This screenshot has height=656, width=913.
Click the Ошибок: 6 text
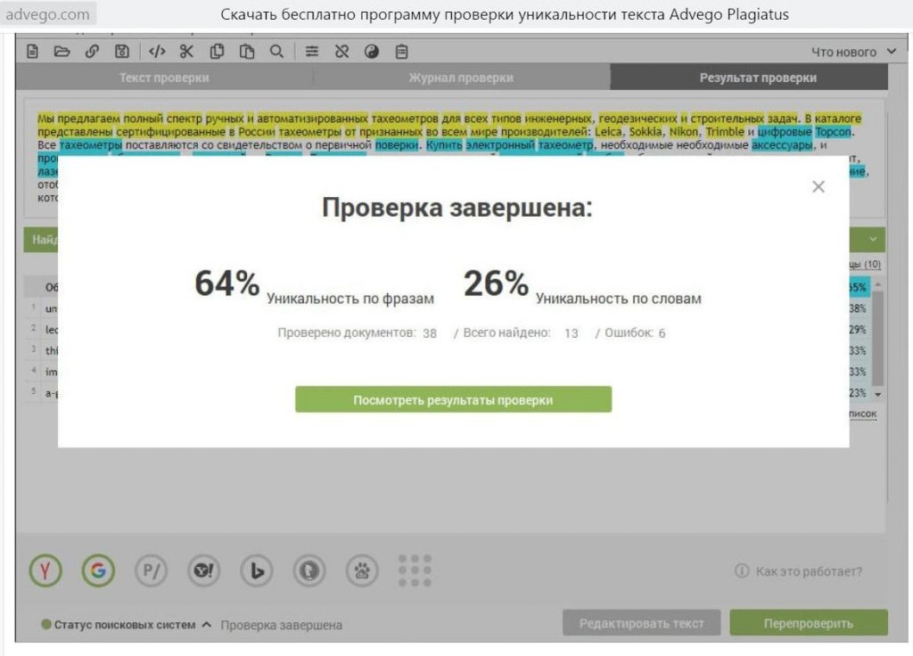[x=635, y=333]
